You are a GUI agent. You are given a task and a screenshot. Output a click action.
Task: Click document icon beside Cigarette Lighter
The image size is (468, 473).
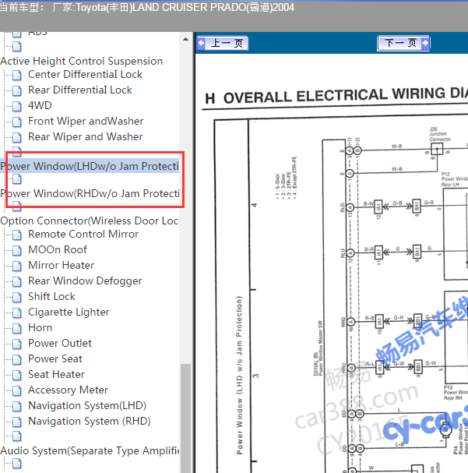pos(17,312)
